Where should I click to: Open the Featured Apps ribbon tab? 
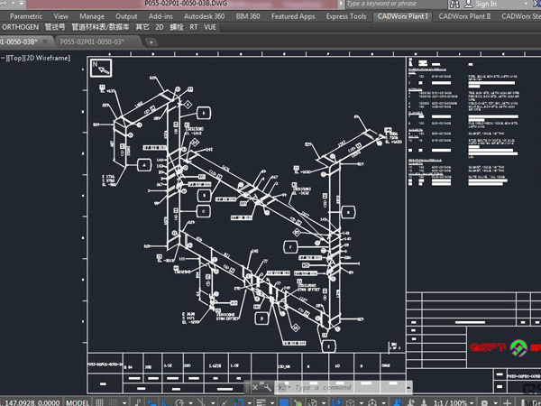[x=293, y=16]
